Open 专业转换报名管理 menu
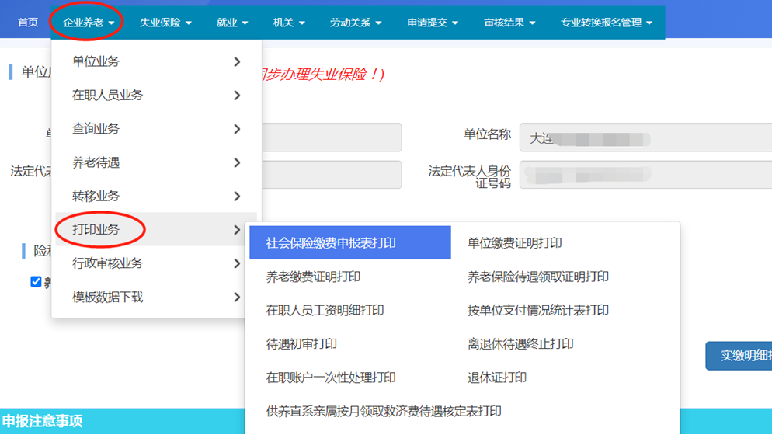This screenshot has width=772, height=435. [x=606, y=23]
